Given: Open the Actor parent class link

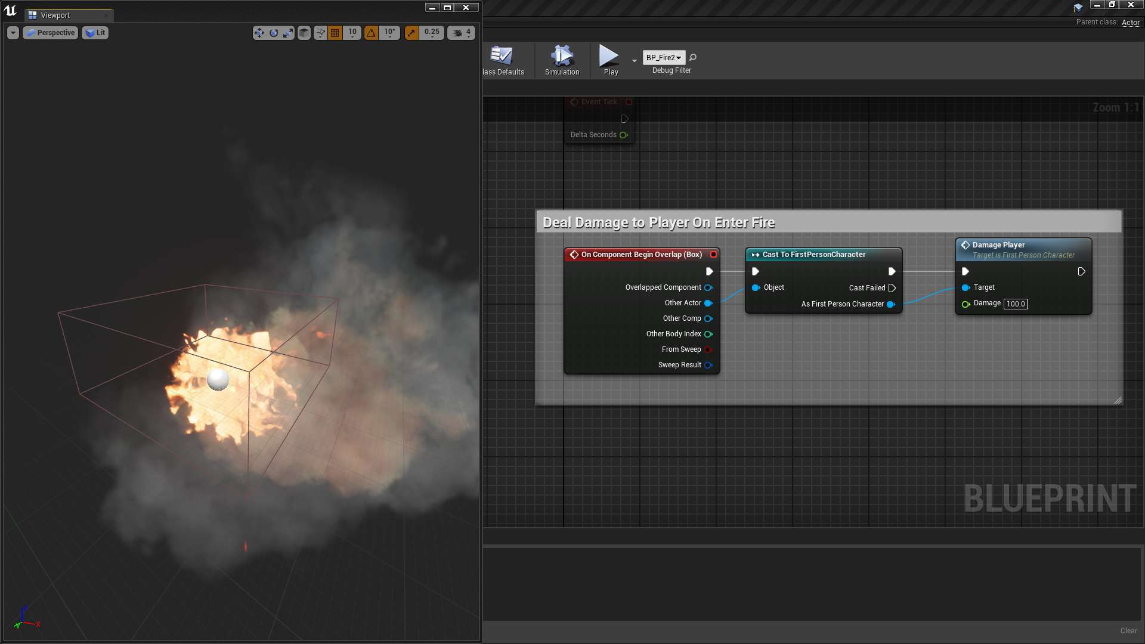Looking at the screenshot, I should click(1130, 23).
